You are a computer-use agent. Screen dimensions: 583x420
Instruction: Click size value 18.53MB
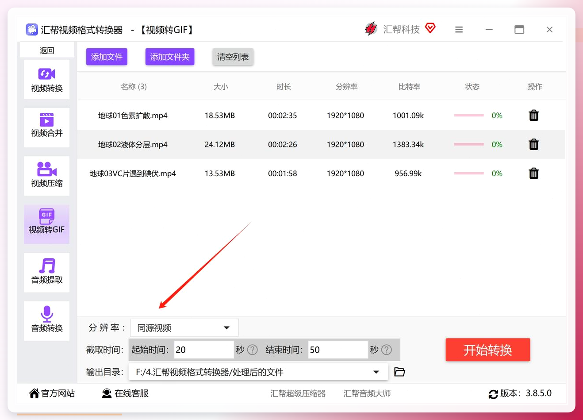220,116
